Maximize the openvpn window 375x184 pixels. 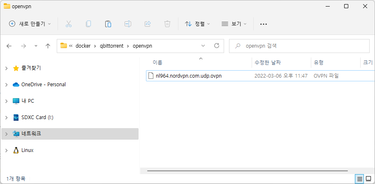[346, 6]
